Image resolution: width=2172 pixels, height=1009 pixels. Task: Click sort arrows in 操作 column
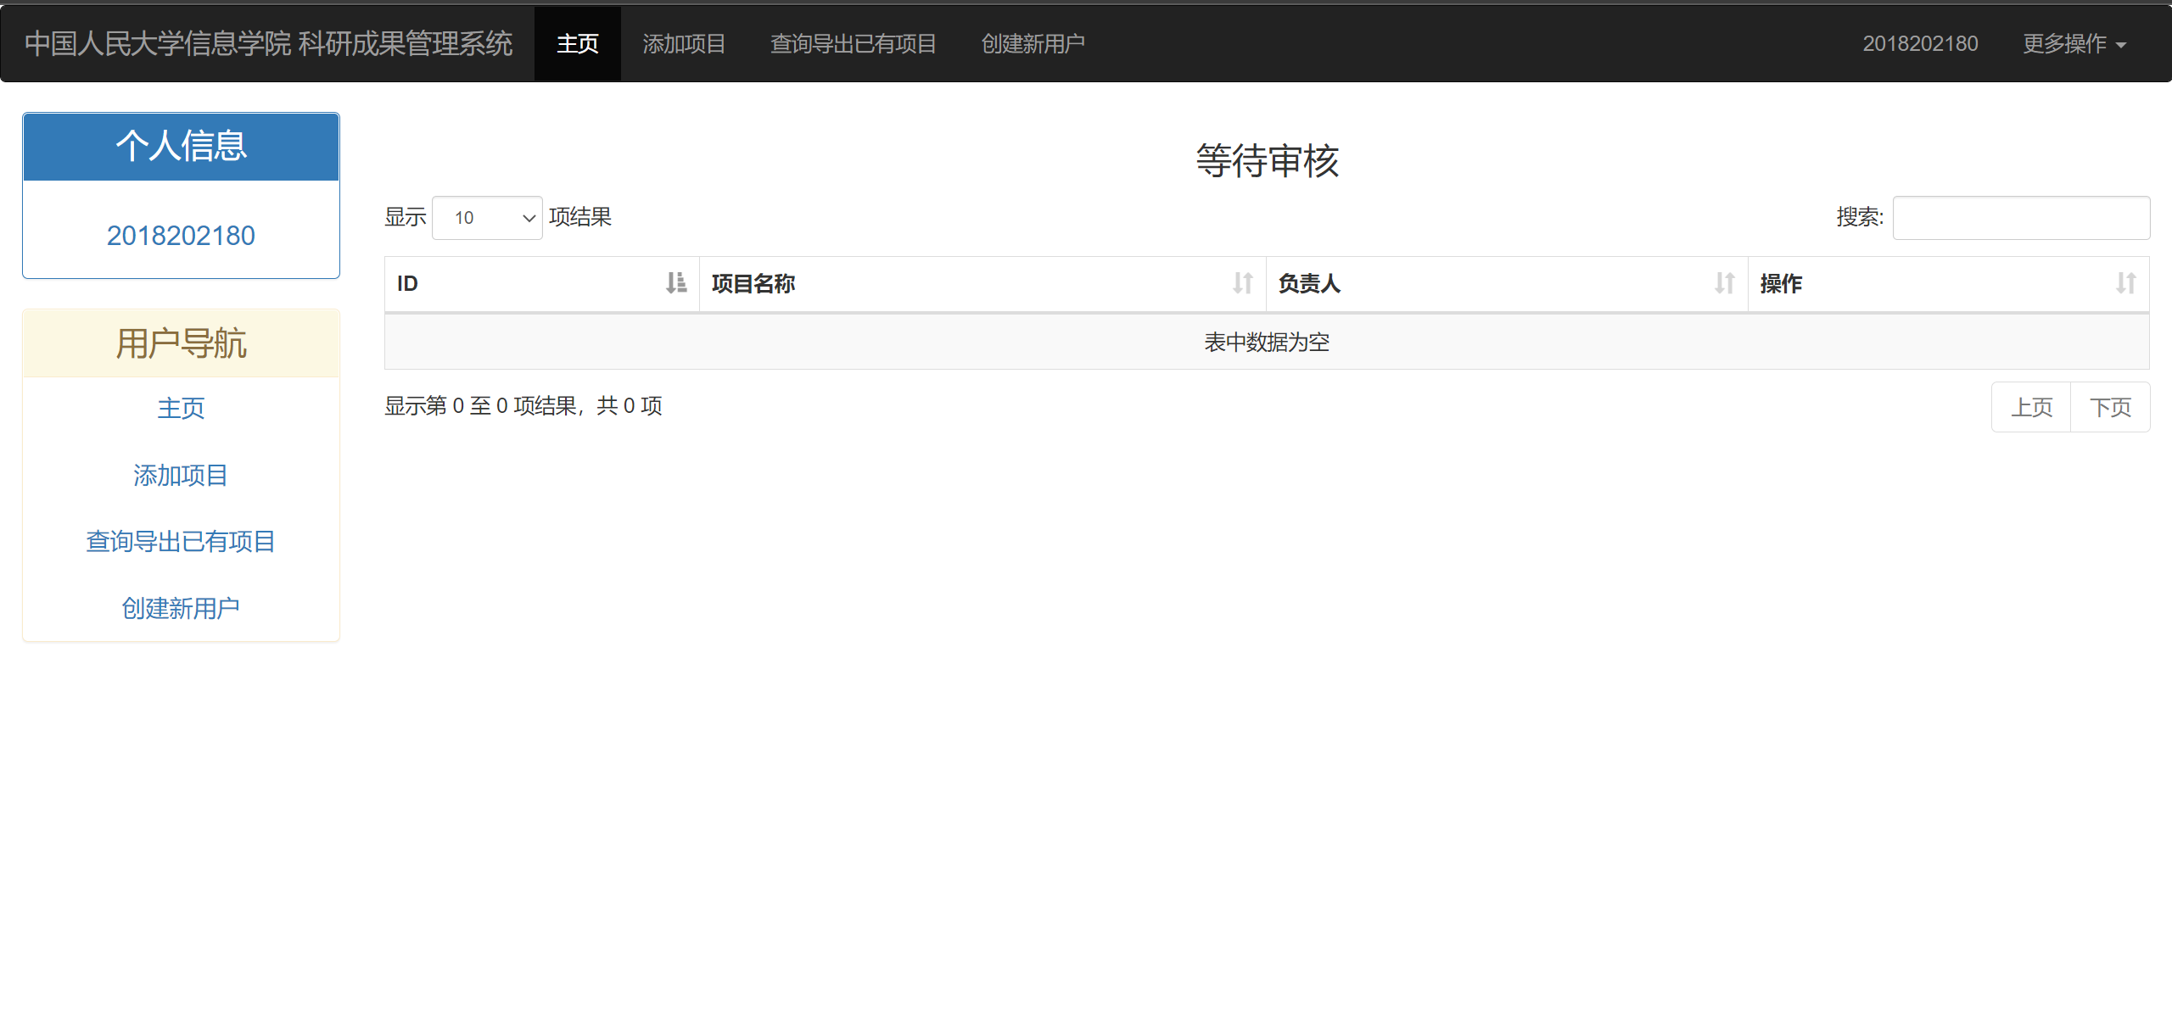[x=2125, y=283]
